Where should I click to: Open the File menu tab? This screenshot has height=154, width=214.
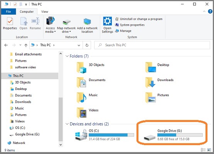[x=8, y=12]
